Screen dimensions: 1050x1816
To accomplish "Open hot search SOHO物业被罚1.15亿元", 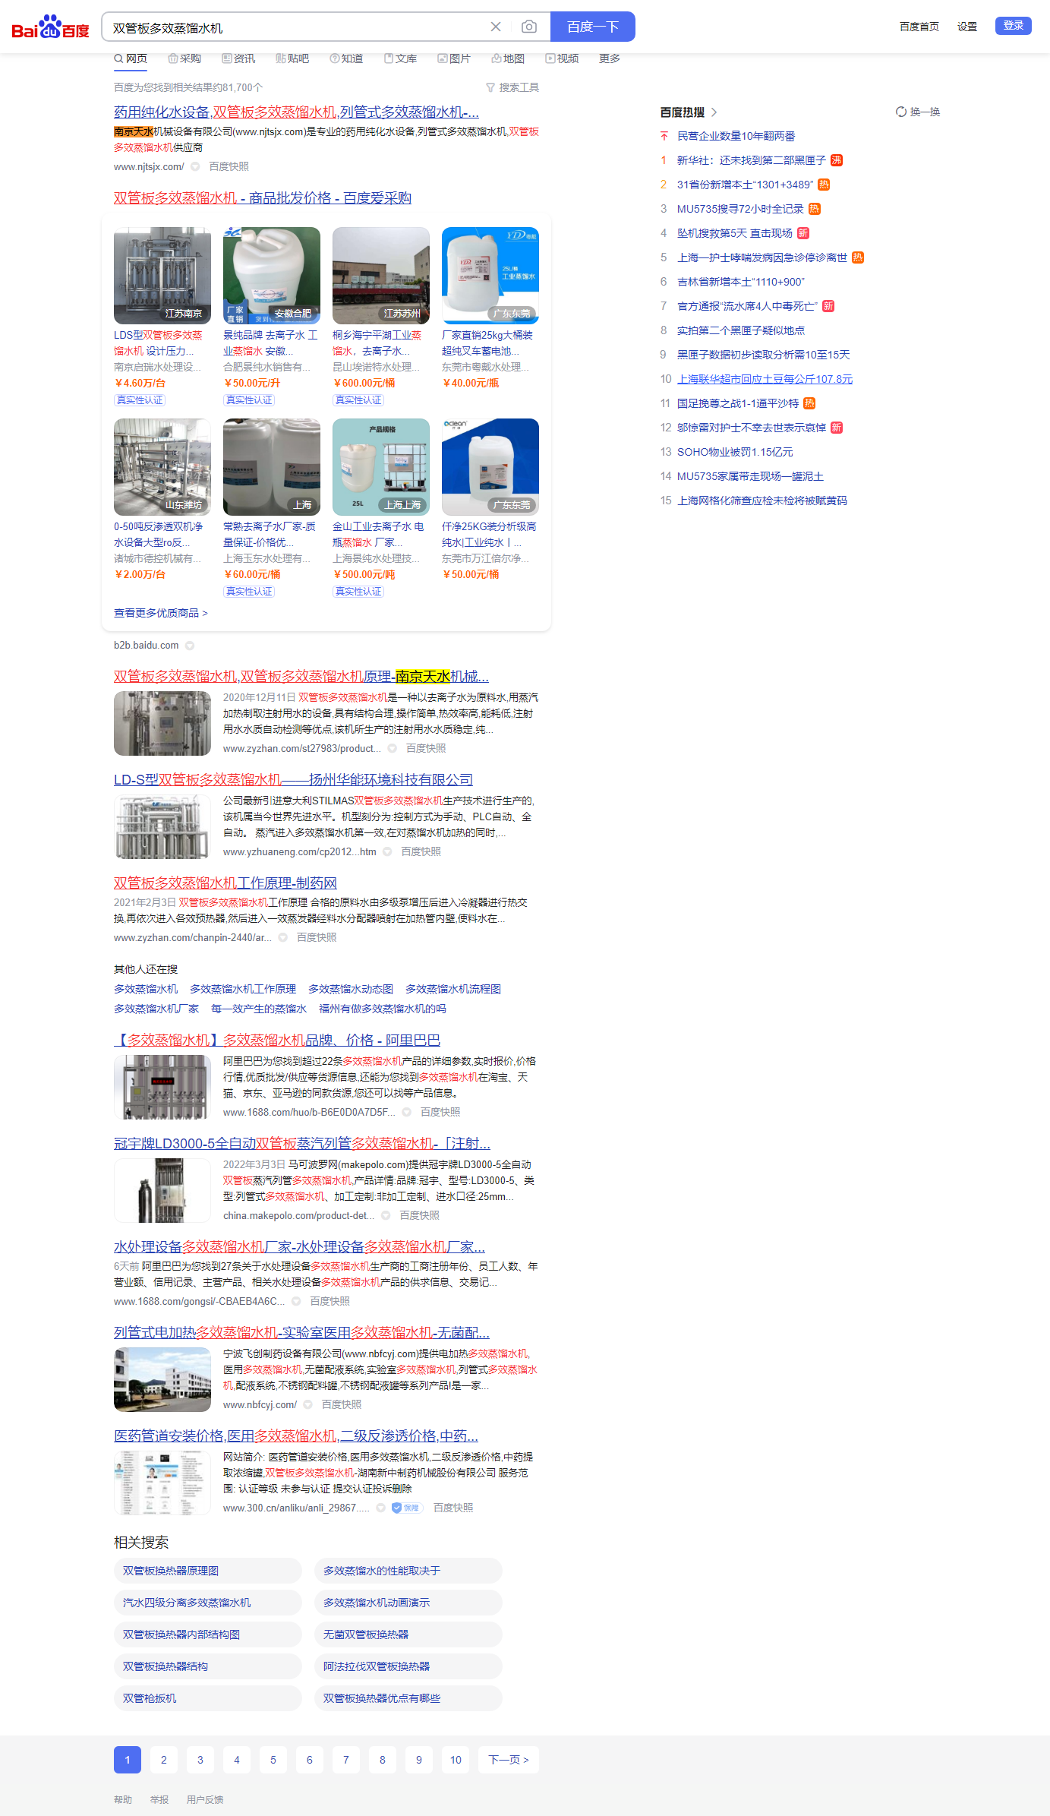I will tap(735, 452).
